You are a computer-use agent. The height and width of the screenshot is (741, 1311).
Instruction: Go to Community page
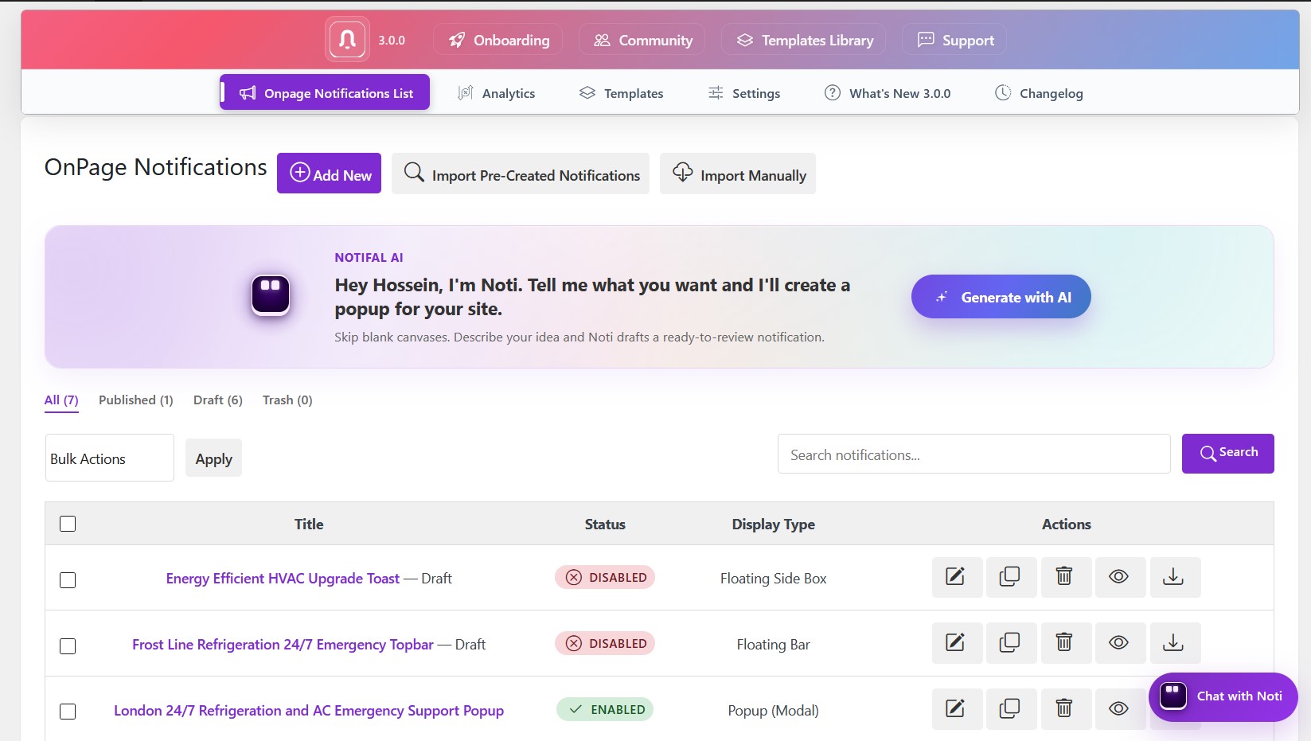(x=642, y=40)
